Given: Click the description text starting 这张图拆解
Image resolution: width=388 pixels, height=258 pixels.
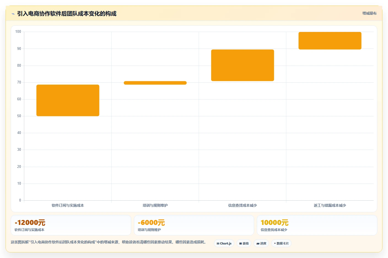Looking at the screenshot, I should click(x=108, y=242).
